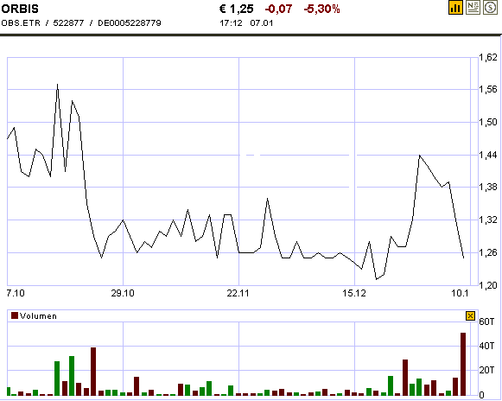Click the absolute change -0,07
This screenshot has height=401, width=502.
click(x=278, y=9)
